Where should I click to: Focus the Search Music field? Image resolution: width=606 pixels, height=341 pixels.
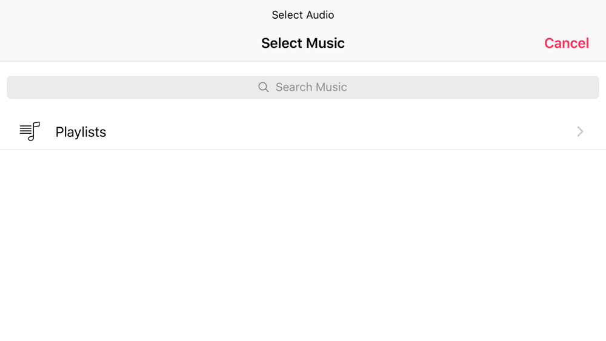tap(303, 87)
